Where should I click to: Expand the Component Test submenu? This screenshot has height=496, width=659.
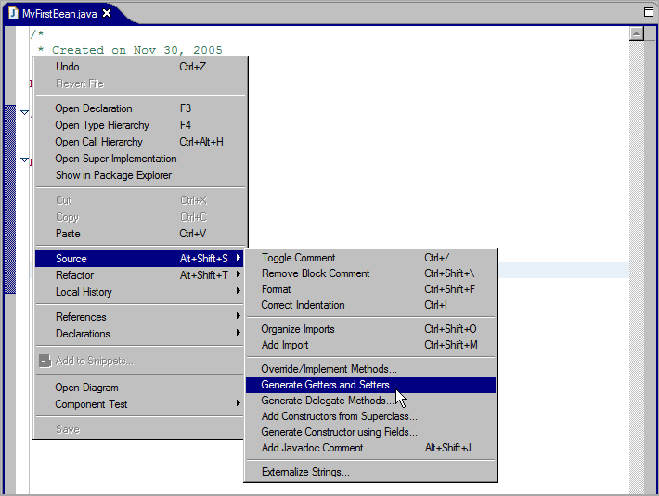139,404
